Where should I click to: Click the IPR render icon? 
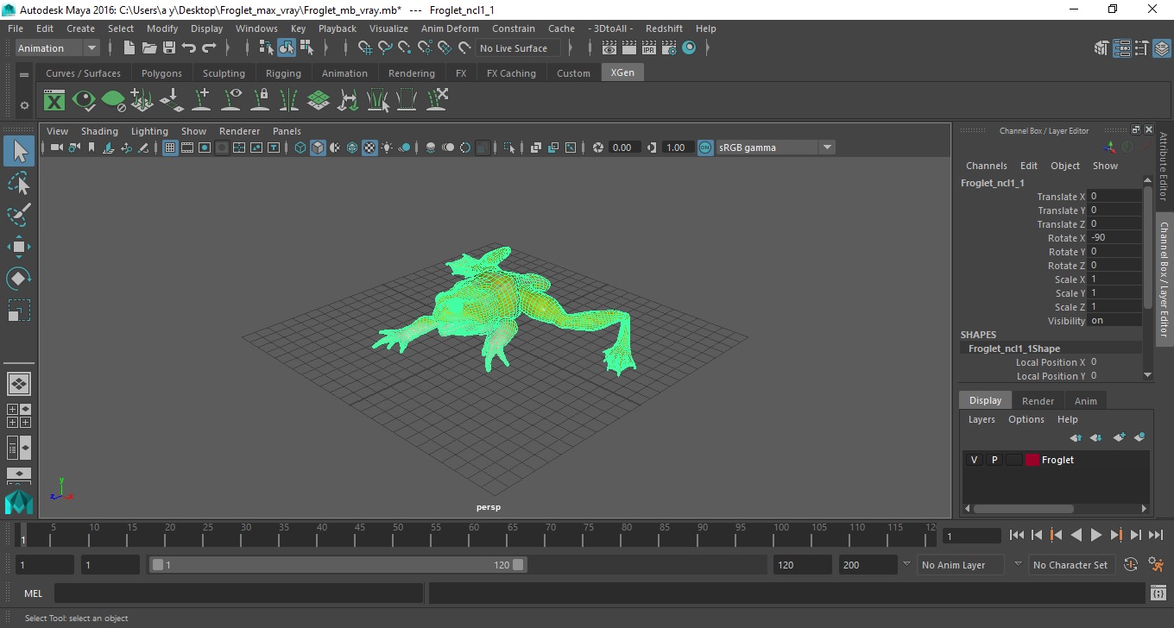(x=649, y=48)
